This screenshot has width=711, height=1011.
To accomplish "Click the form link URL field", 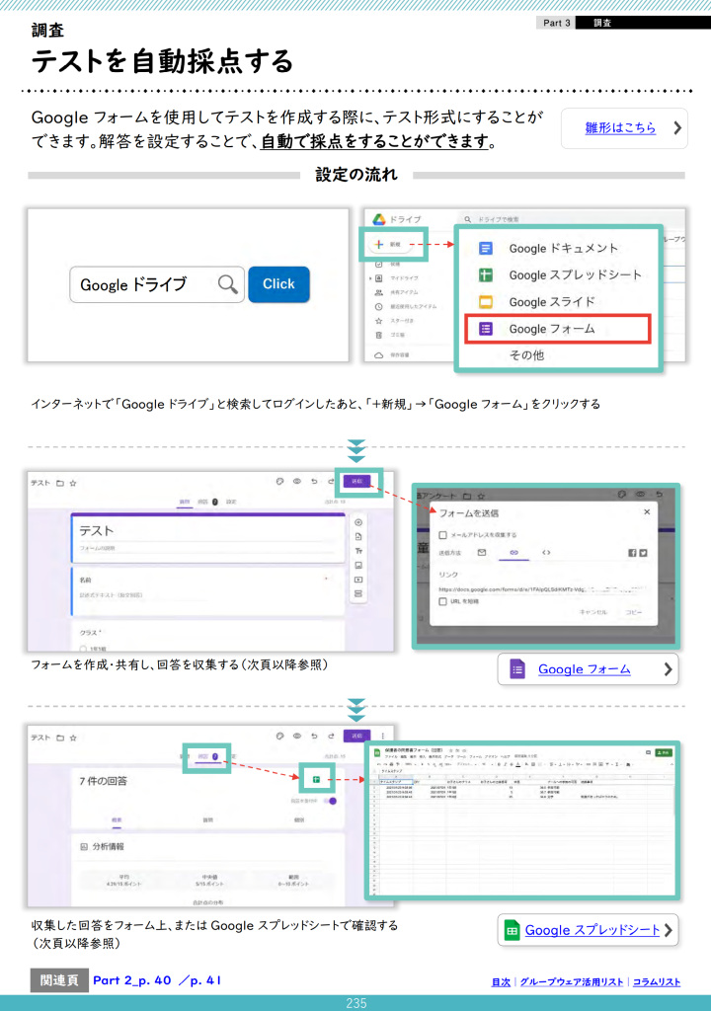I will (x=542, y=588).
